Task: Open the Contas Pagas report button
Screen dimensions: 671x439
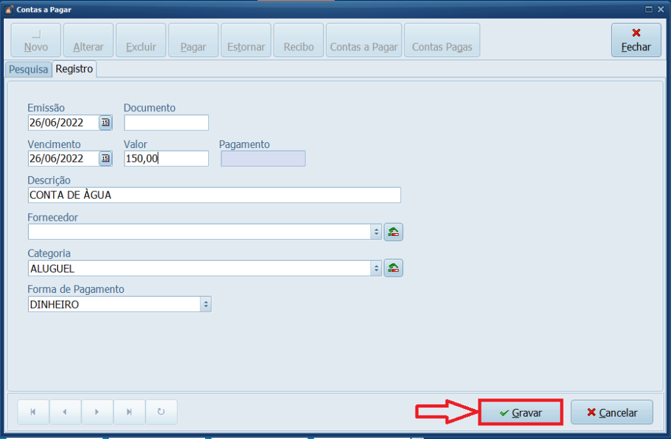Action: point(442,40)
